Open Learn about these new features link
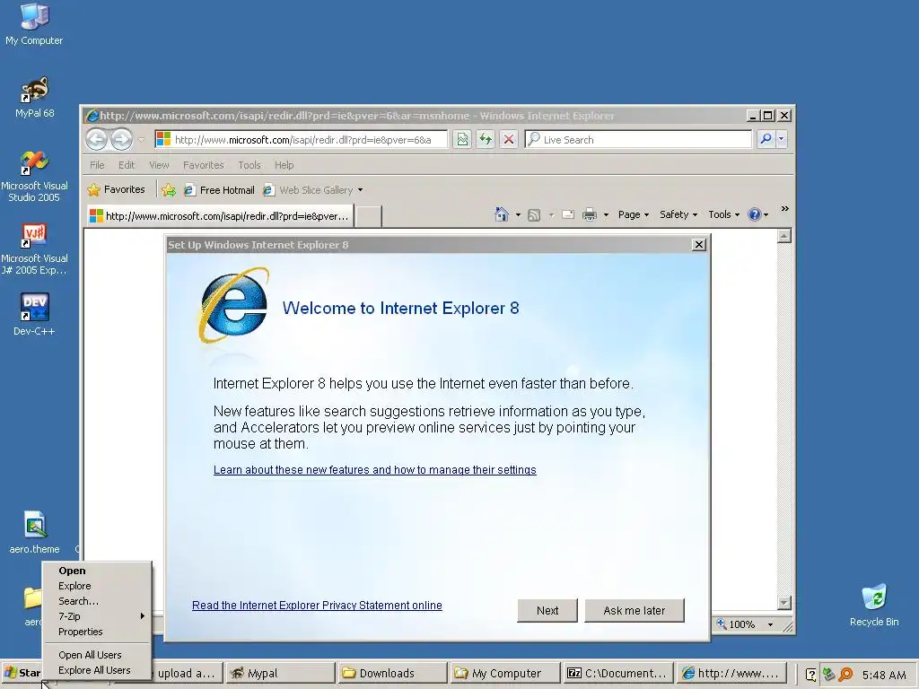The image size is (919, 689). pos(374,470)
